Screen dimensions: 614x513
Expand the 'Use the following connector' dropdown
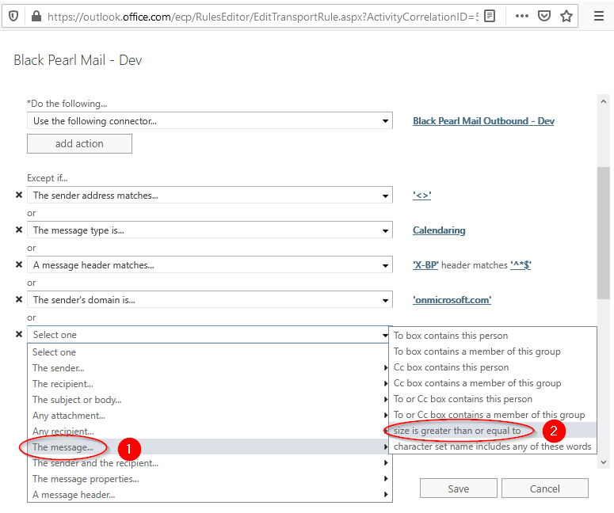point(385,121)
